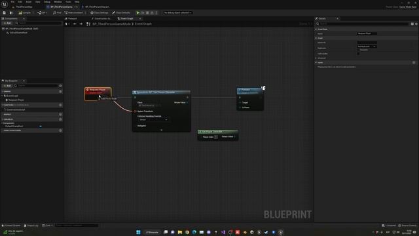Click the graph bookmarks dropdown icon
This screenshot has width=419, height=236.
pyautogui.click(x=67, y=24)
